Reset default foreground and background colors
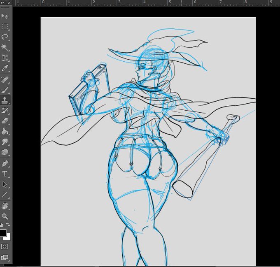Screen dimensions: 280x267 point(1,225)
